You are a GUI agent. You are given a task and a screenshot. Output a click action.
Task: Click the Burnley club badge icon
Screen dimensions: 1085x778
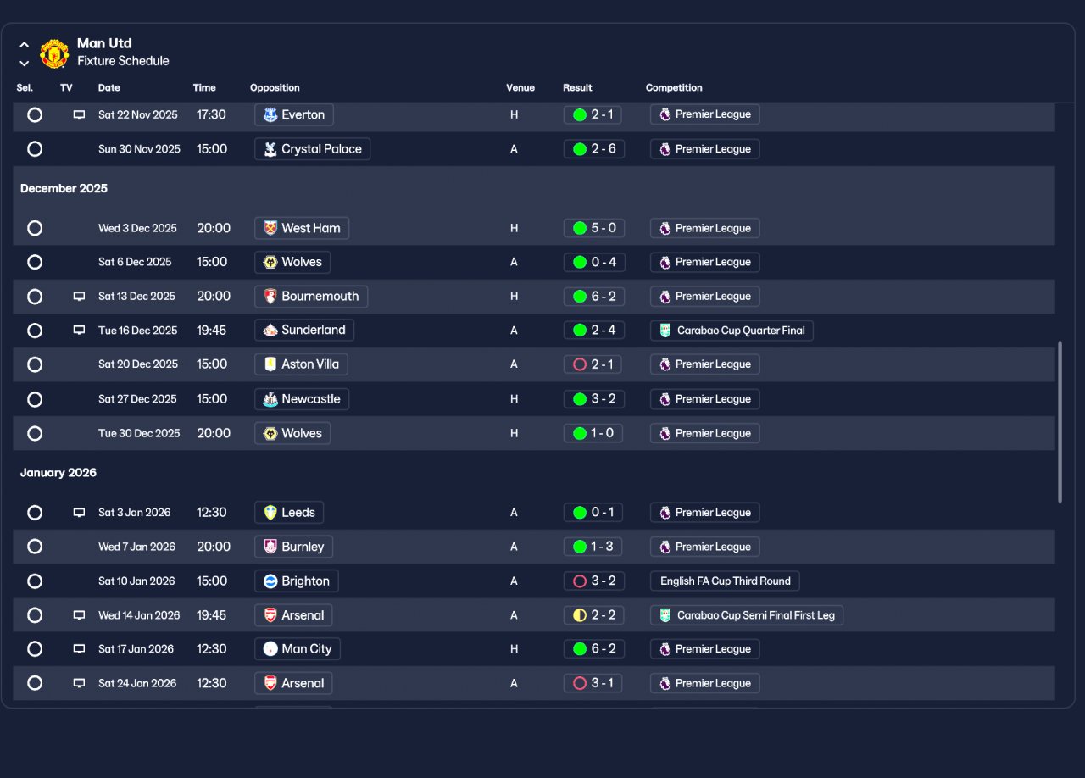coord(270,547)
